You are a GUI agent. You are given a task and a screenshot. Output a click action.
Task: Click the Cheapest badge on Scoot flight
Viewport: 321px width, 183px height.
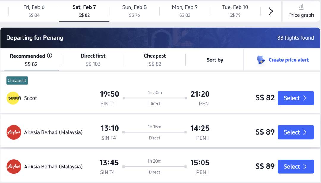coord(17,81)
